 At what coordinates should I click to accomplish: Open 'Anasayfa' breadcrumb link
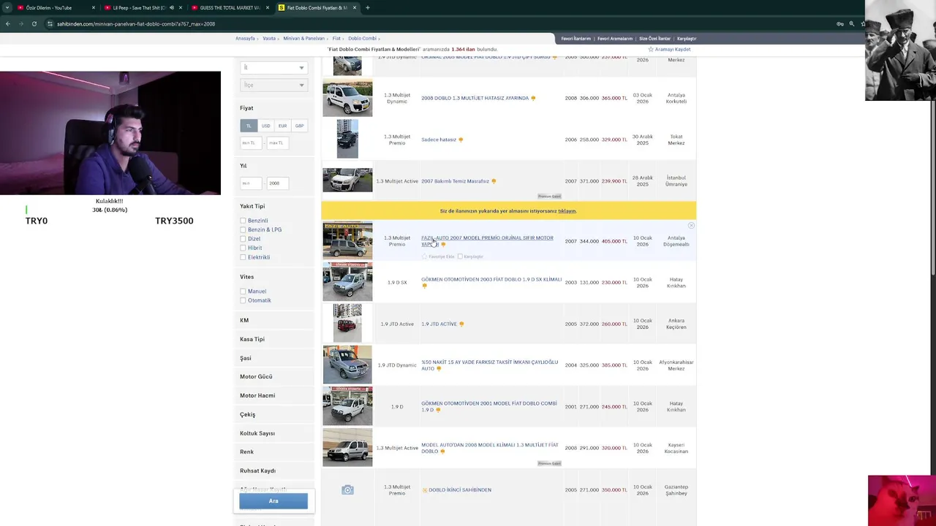click(x=245, y=38)
